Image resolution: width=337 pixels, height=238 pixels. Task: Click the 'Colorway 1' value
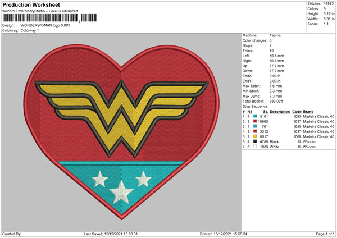pyautogui.click(x=30, y=30)
